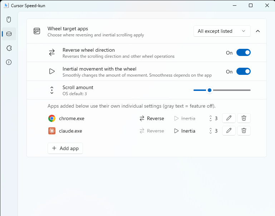This screenshot has width=275, height=216.
Task: Click the Reverse wheel direction label
Action: coord(89,50)
